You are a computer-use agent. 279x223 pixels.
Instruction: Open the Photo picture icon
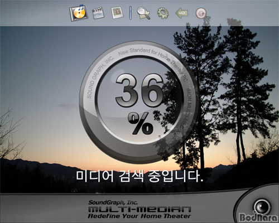117,13
